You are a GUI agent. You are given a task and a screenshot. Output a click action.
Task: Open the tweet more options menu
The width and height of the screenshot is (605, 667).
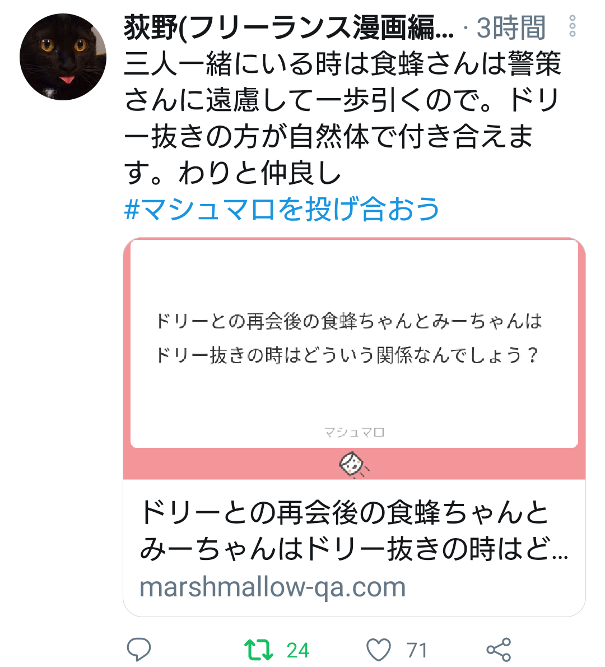(x=573, y=26)
